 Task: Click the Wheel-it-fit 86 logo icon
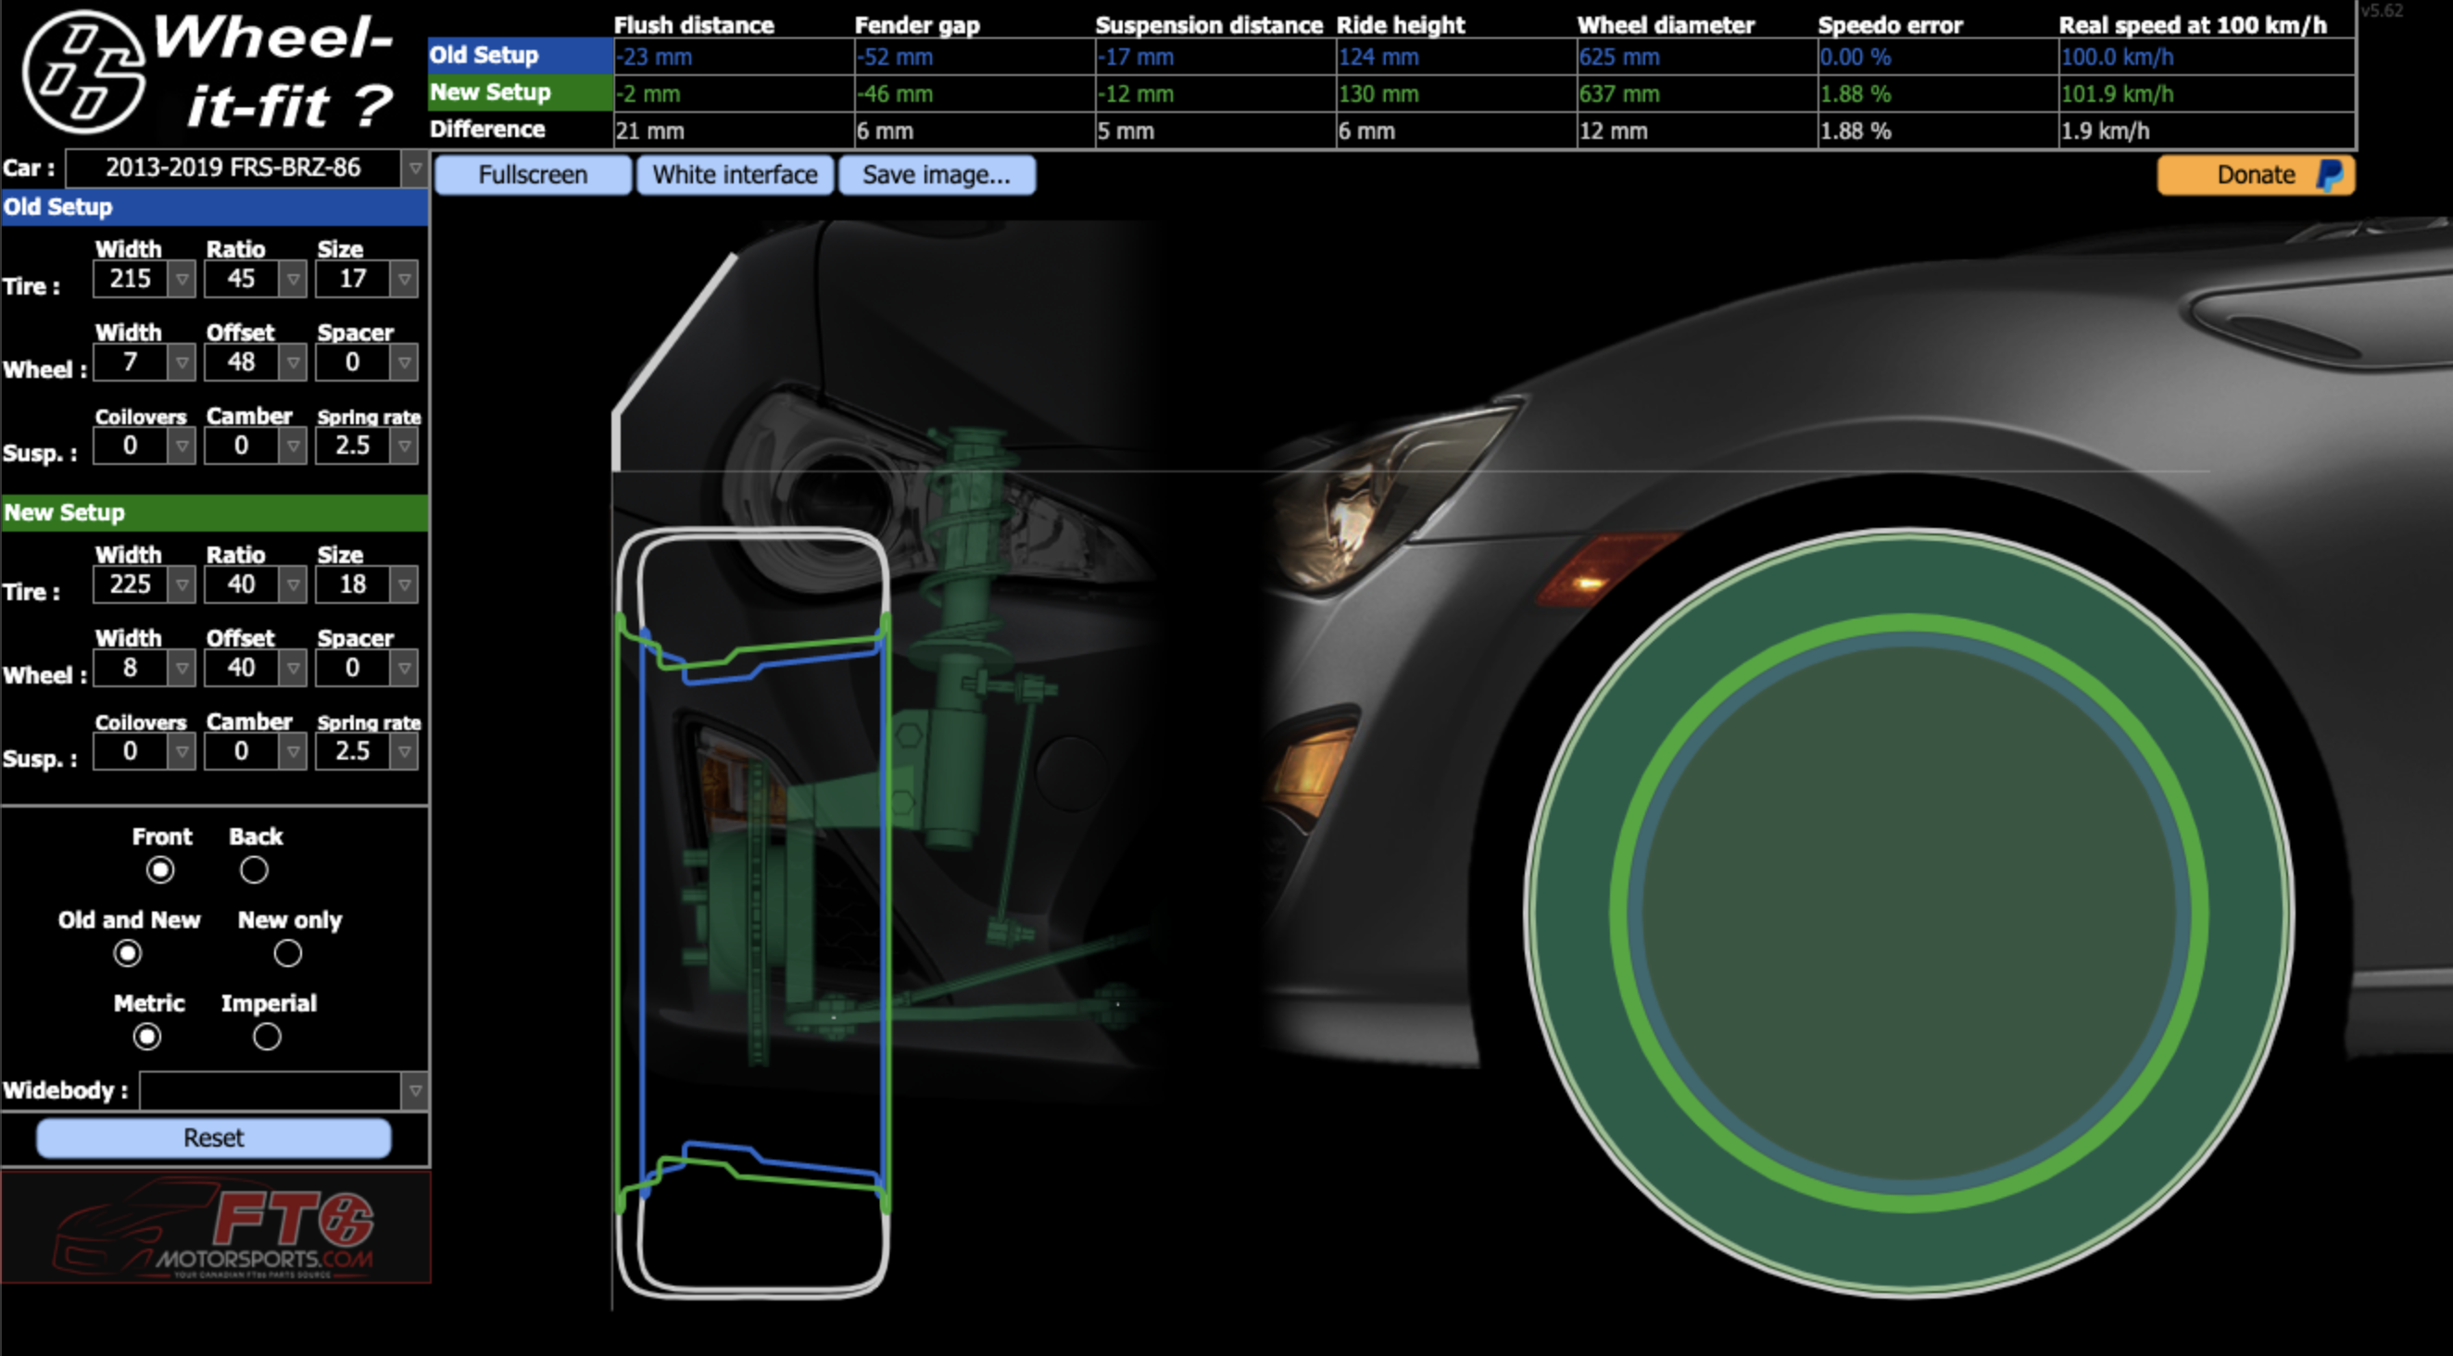coord(83,71)
